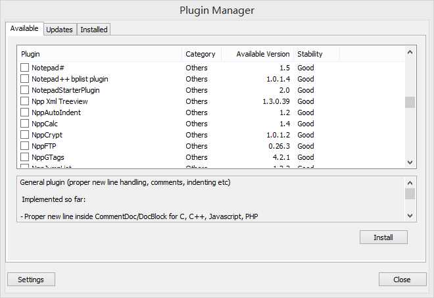Screen dimensions: 434x298
Task: Tick the Notepad++ bplist plugin checkbox
Action: 24,79
